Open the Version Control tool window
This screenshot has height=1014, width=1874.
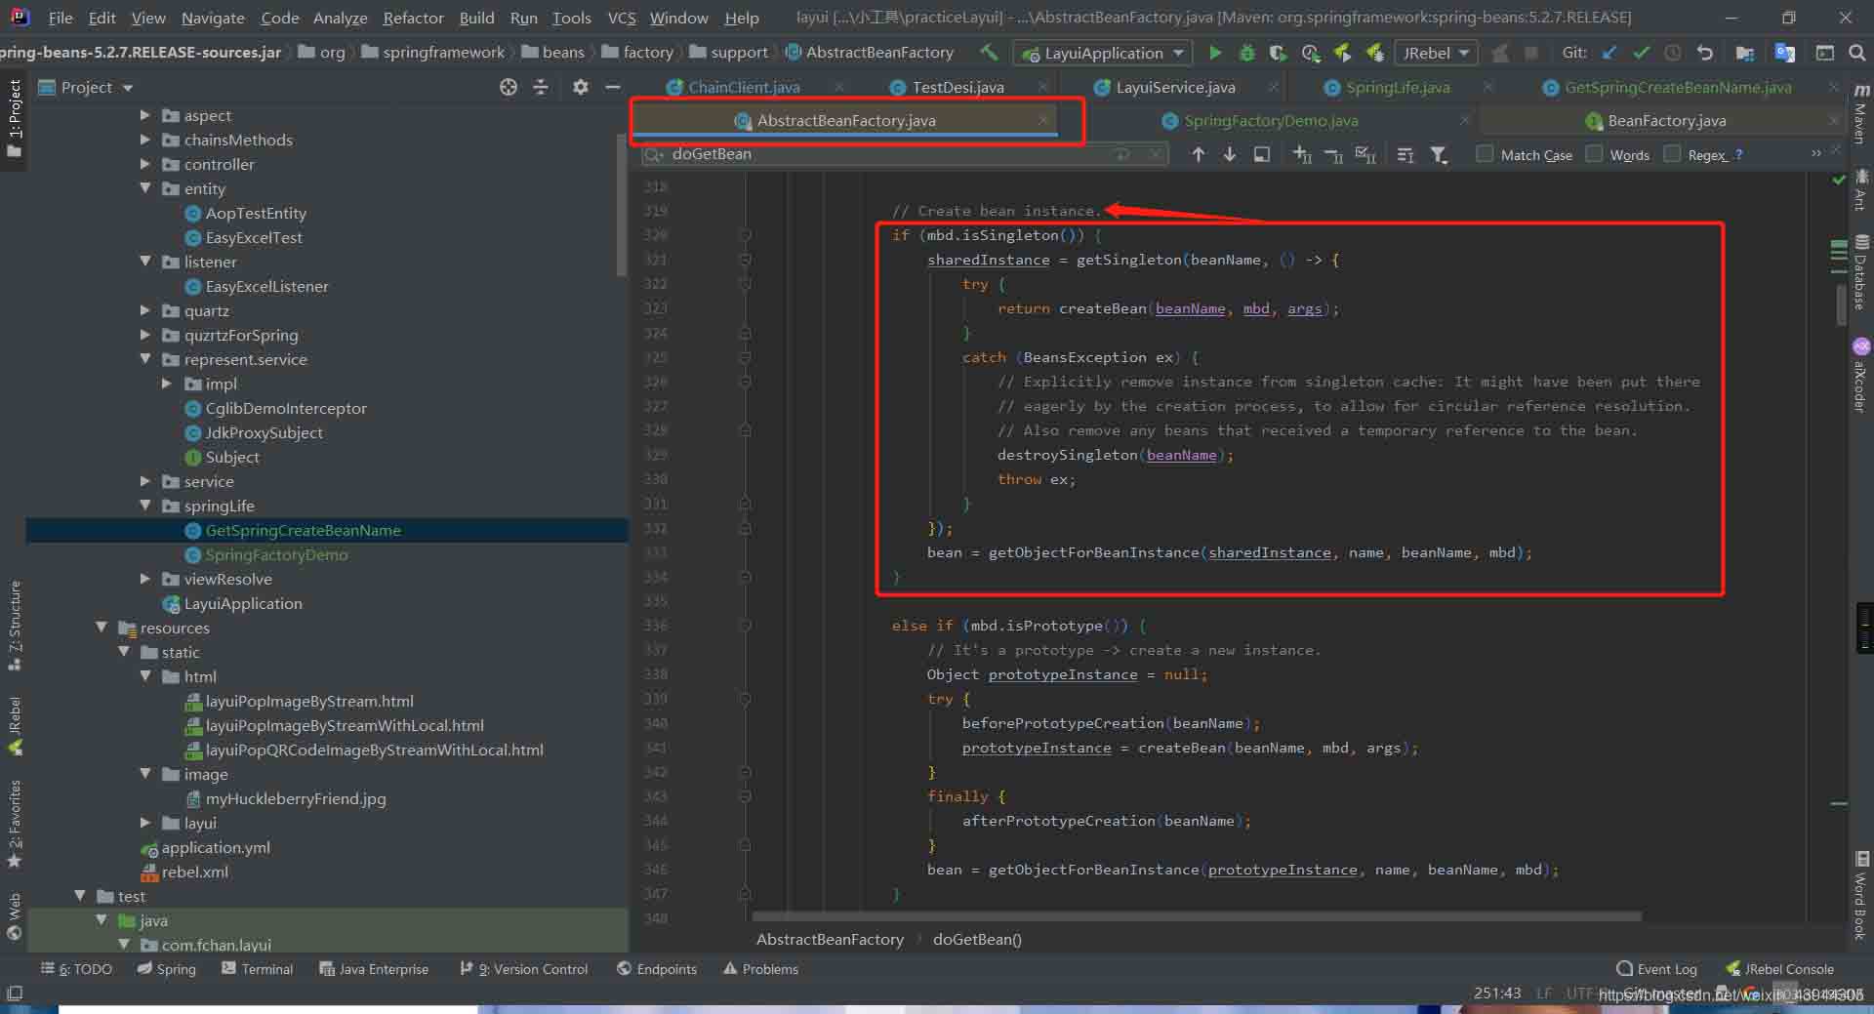pos(524,969)
